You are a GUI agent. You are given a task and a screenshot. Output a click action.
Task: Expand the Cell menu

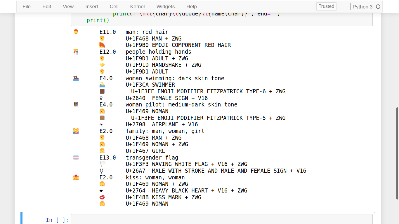(114, 6)
